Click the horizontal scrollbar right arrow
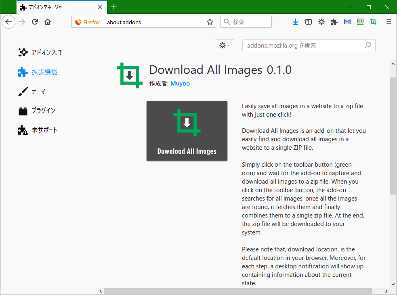 386,291
